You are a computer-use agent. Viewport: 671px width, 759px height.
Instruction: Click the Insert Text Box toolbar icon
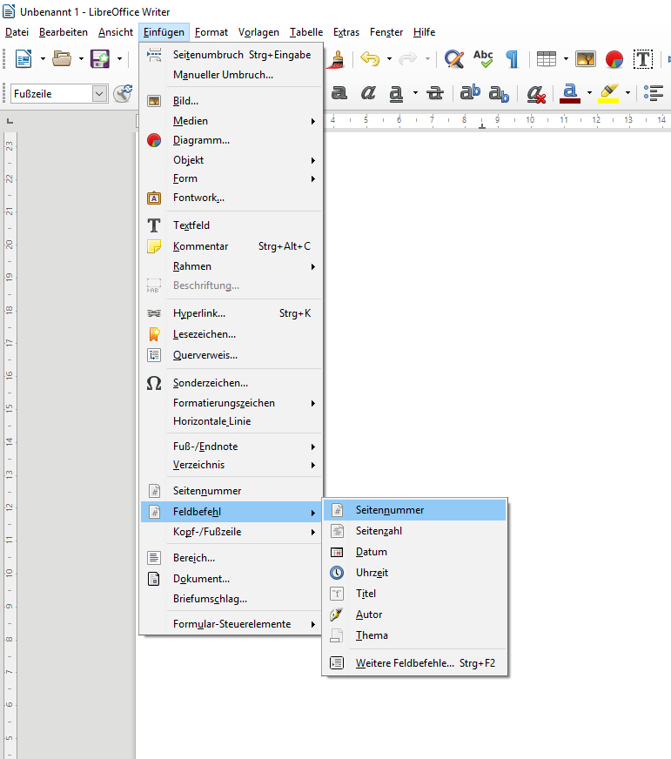[643, 59]
